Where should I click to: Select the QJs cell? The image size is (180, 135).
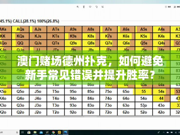click(38, 43)
